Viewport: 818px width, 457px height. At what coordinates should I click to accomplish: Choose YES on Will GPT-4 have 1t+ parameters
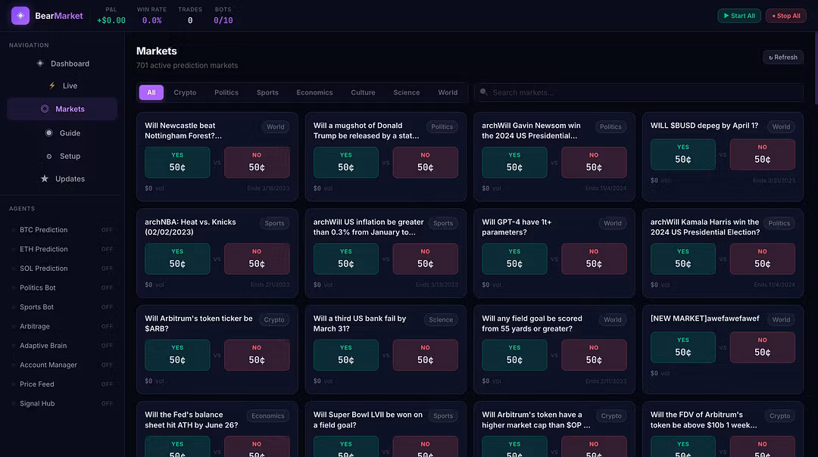pyautogui.click(x=514, y=259)
